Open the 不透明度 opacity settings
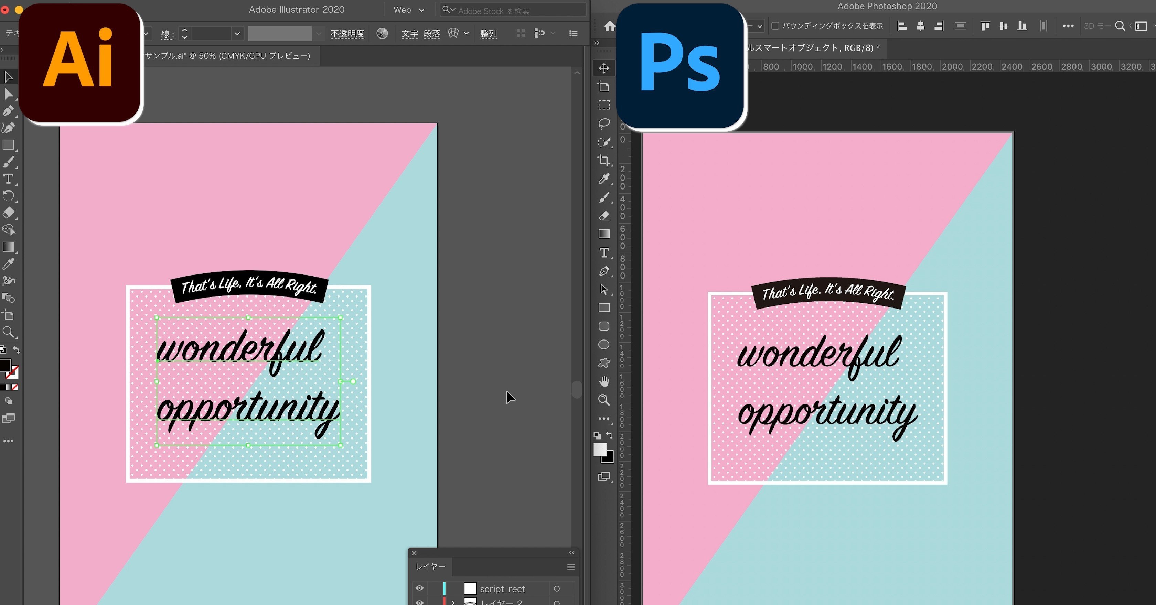1156x605 pixels. coord(347,34)
